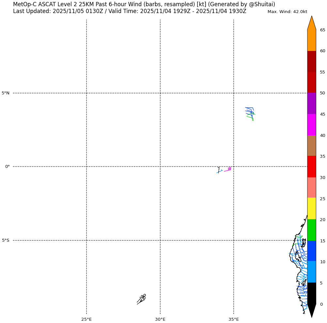Select the purple 45–50 kt colorbar band
327x323 pixels.
pyautogui.click(x=312, y=103)
